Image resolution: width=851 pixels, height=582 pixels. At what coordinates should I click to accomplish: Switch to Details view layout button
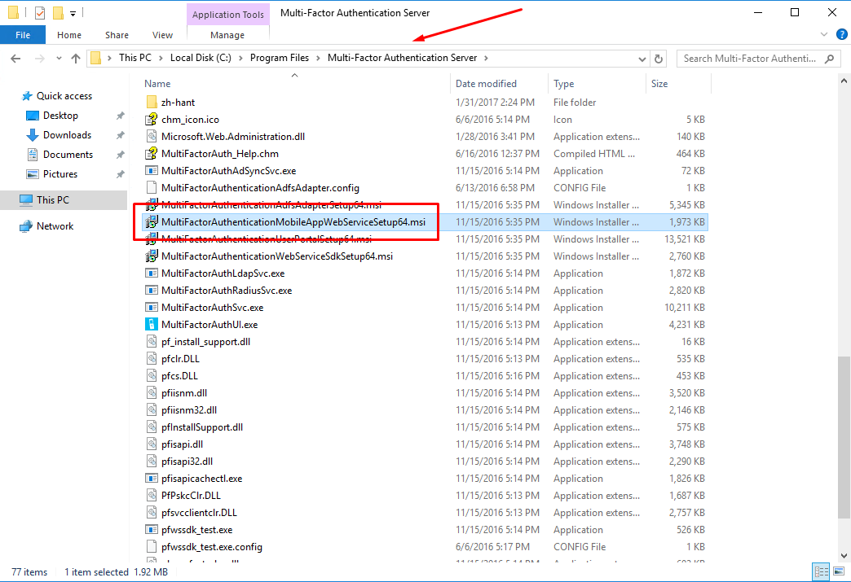point(821,571)
